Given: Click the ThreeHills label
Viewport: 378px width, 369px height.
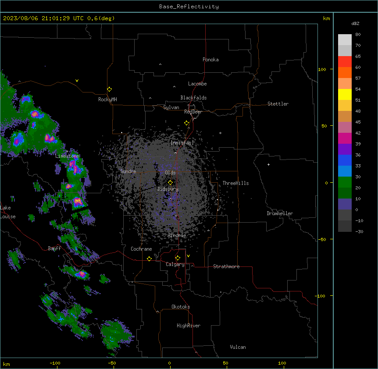Looking at the screenshot, I should [235, 183].
